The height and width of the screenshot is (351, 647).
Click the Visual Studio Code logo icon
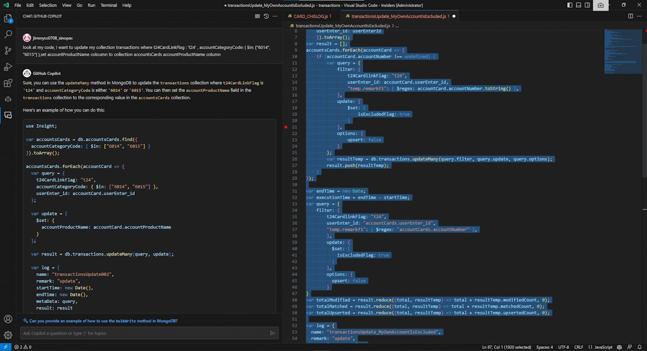5,5
